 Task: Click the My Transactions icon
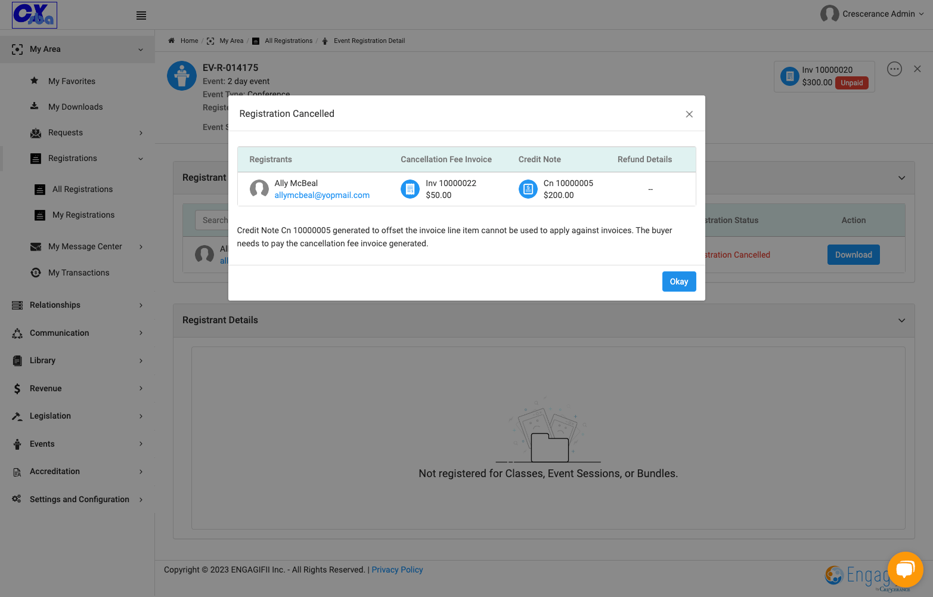[x=36, y=273]
